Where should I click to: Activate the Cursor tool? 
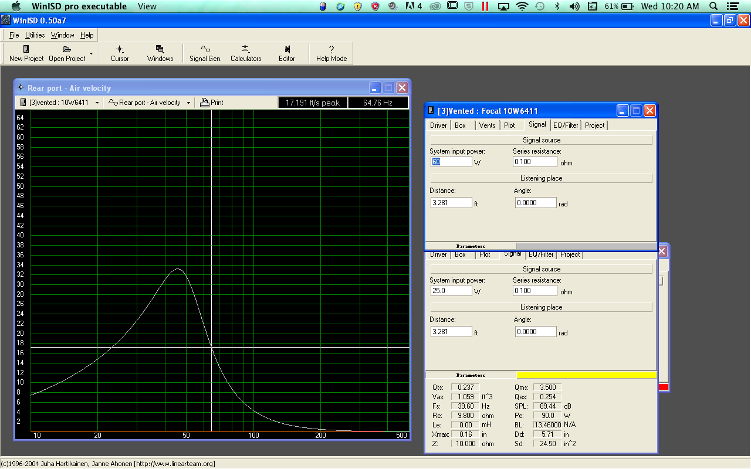pyautogui.click(x=120, y=53)
